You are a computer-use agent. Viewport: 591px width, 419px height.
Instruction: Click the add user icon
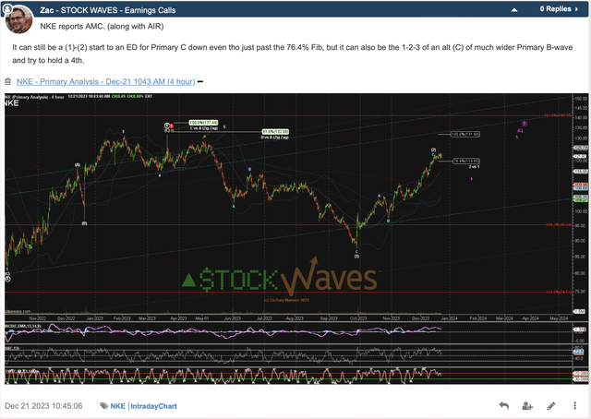(527, 406)
